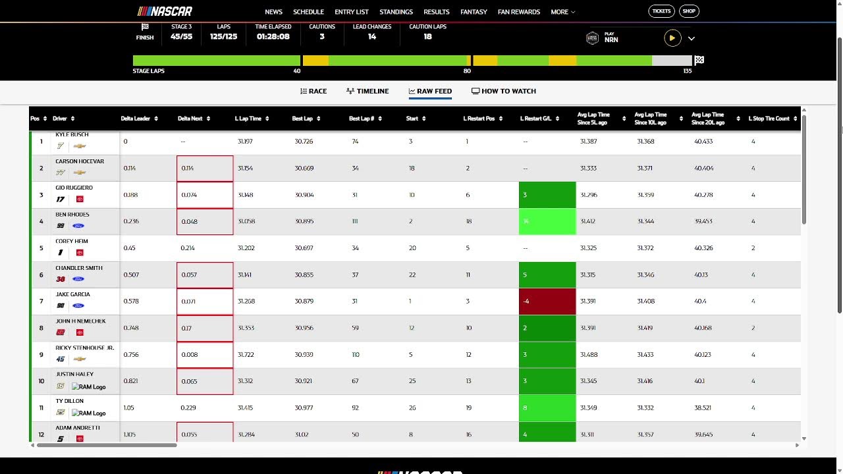Sort by Delta Next column
This screenshot has width=843, height=474.
click(x=194, y=118)
